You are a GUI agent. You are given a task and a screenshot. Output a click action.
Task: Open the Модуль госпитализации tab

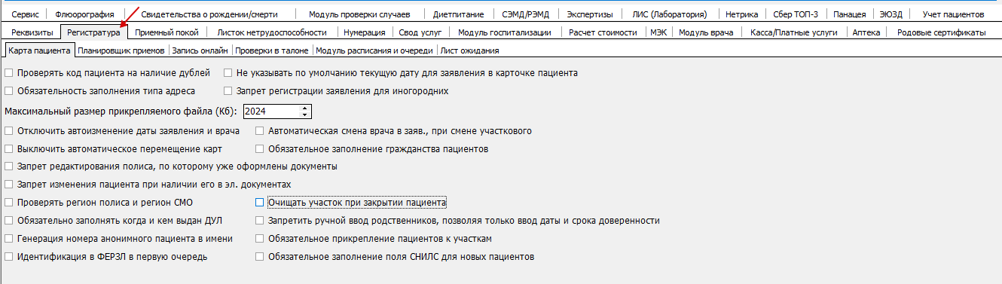(504, 32)
